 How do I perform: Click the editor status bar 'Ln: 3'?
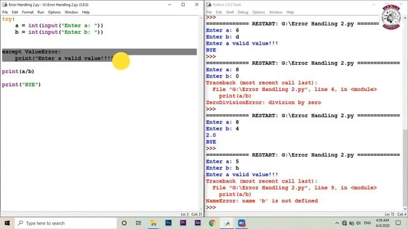pyautogui.click(x=184, y=214)
